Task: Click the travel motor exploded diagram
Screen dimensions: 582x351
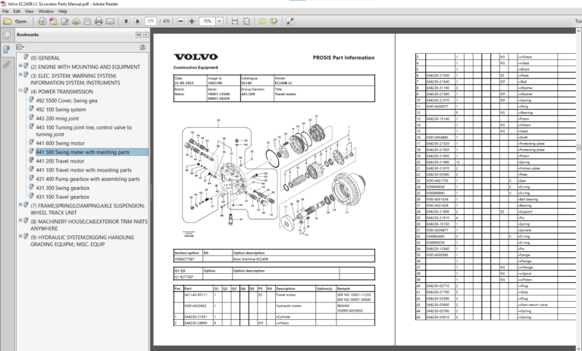Action: tap(274, 176)
